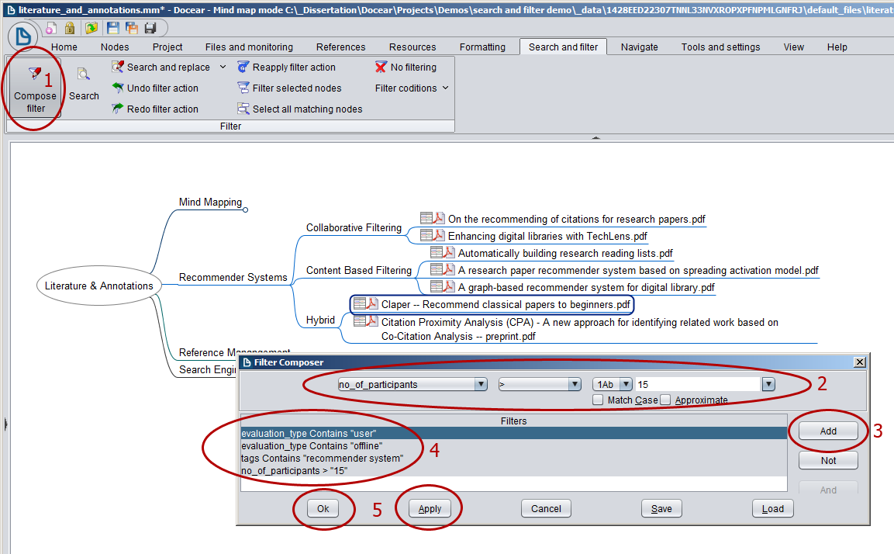Screen dimensions: 894x554
Task: Click the filter value field containing 15
Action: coord(699,384)
